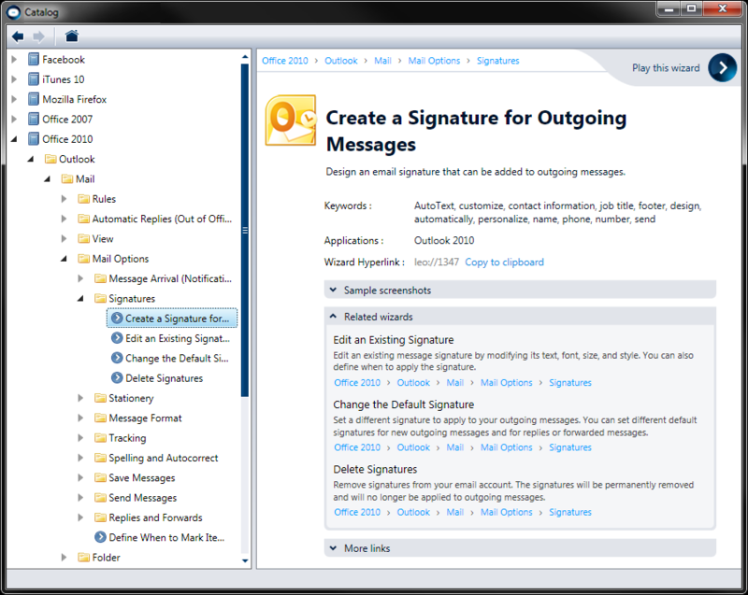Screen dimensions: 748x595
Task: Click the Copy to clipboard link
Action: tap(504, 262)
